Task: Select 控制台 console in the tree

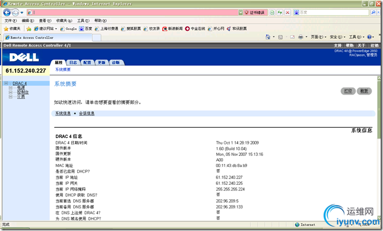Action: pos(22,92)
